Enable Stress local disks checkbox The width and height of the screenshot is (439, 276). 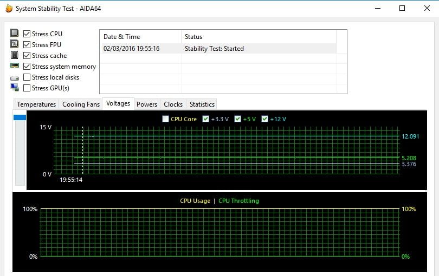[27, 77]
